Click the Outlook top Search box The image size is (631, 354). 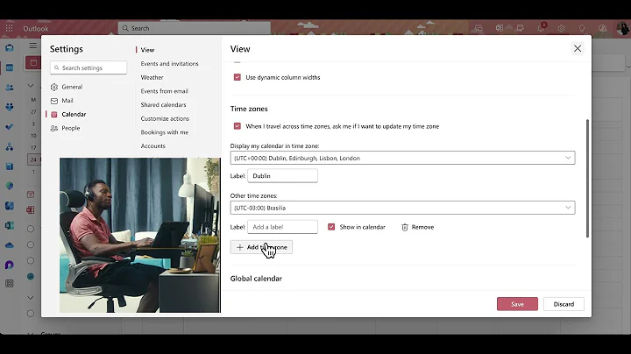(x=194, y=28)
